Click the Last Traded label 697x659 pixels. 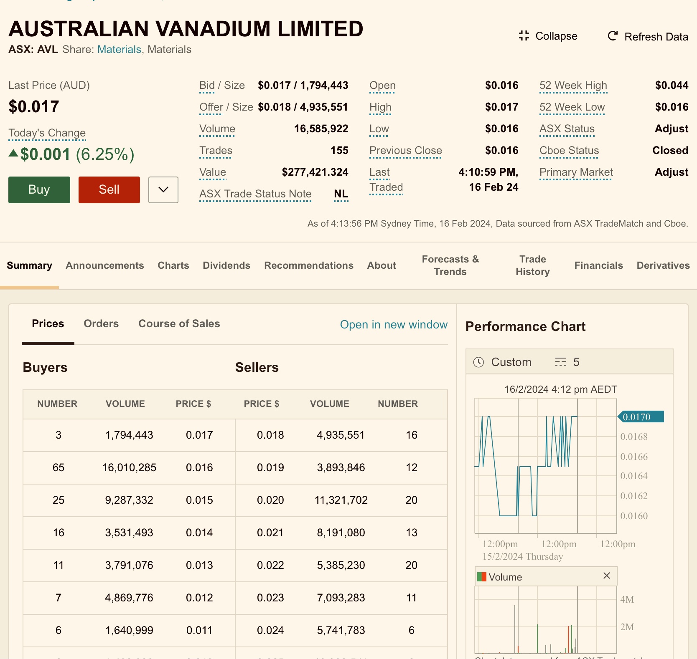click(386, 180)
